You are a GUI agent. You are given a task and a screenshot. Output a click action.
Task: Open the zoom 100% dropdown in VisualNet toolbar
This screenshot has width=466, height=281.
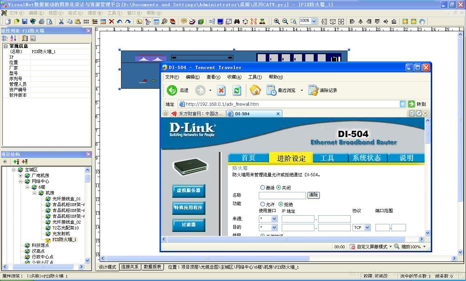coord(314,21)
